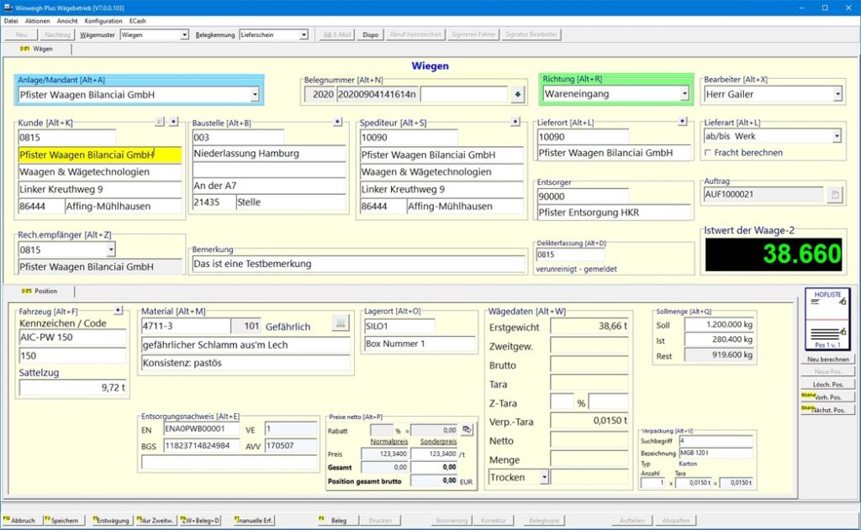The image size is (861, 530).
Task: Click the Abruf Kennzeichen toolbar button
Action: tap(415, 34)
